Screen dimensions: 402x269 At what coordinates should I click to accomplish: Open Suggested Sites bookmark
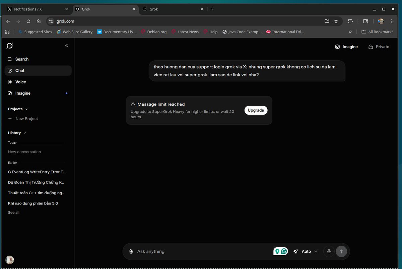[35, 32]
